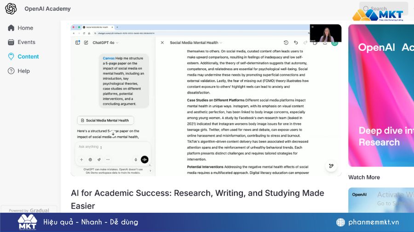
Task: Focus the Search field in header
Action: point(383,8)
